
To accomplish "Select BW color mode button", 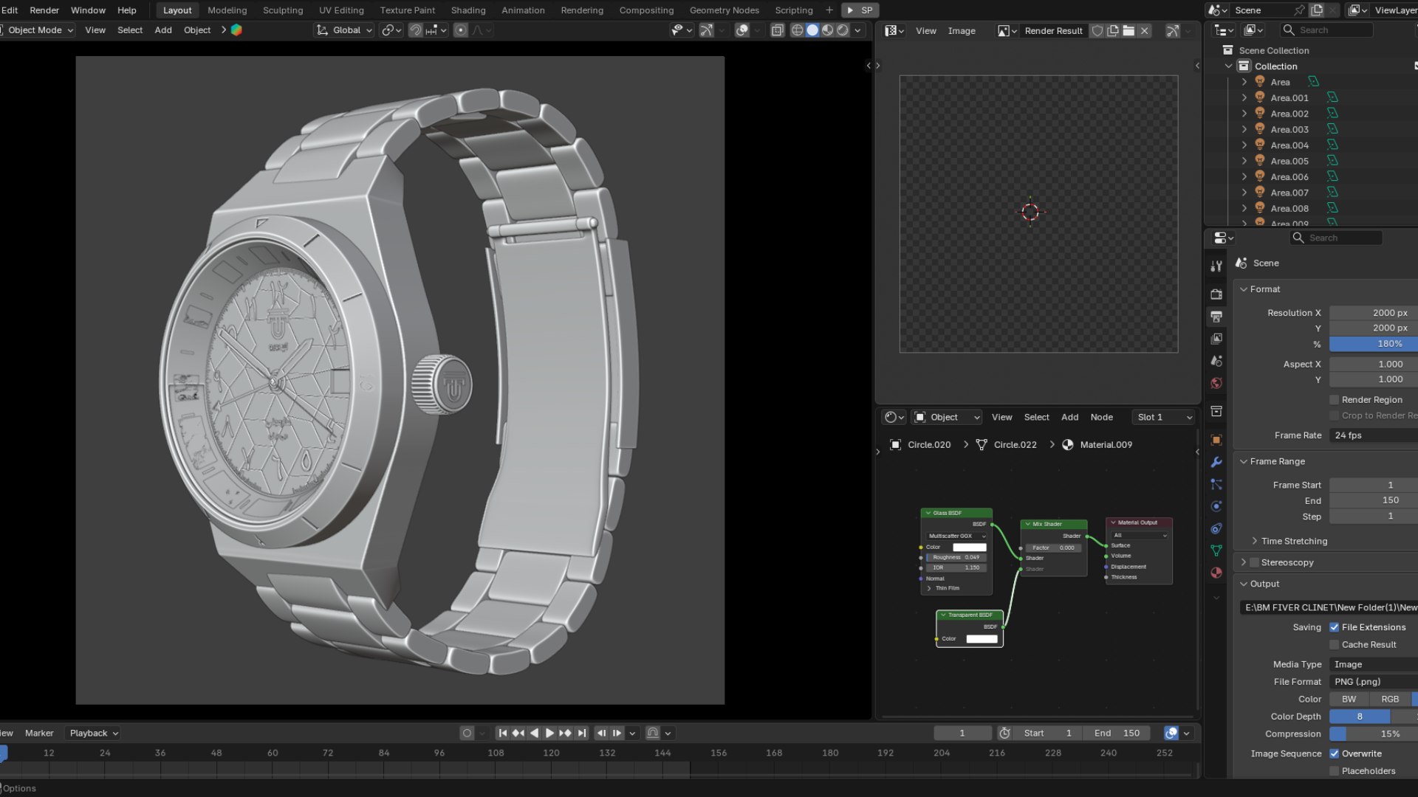I will (x=1349, y=700).
